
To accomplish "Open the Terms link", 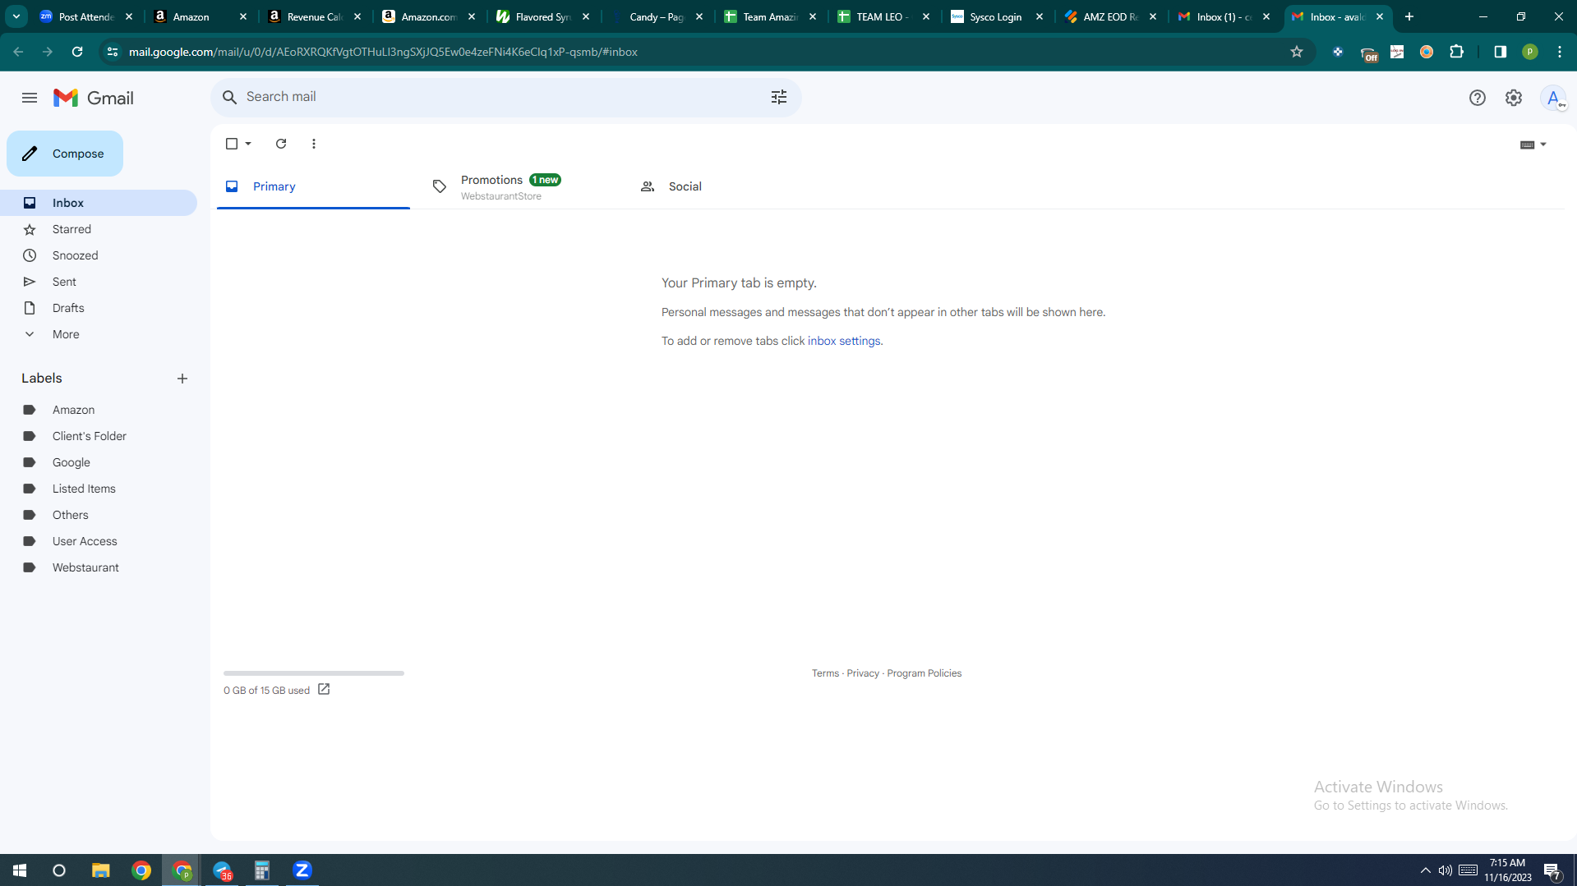I will [x=825, y=673].
